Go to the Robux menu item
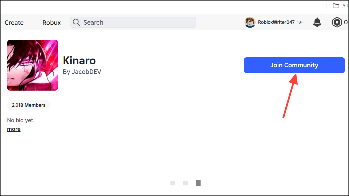Viewport: 349px width, 196px height. tap(51, 23)
